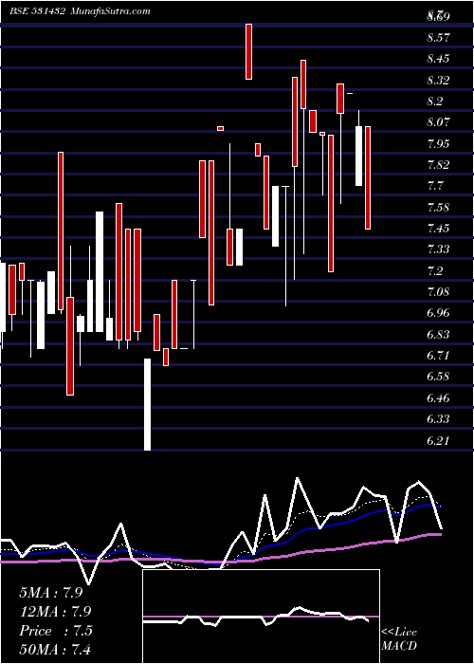
Task: Click the MACD inset chart panel
Action: [x=261, y=617]
